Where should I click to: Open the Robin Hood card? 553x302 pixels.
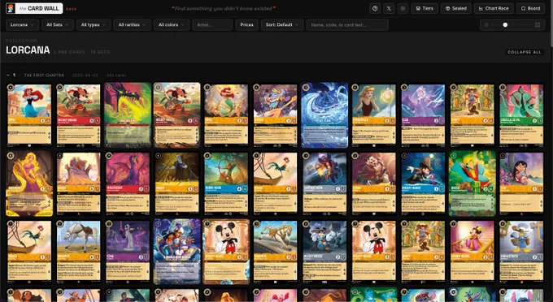[226, 183]
